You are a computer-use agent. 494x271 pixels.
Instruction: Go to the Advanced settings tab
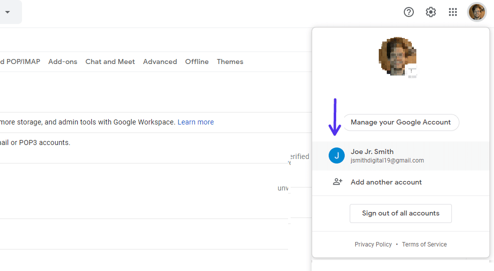coord(160,61)
